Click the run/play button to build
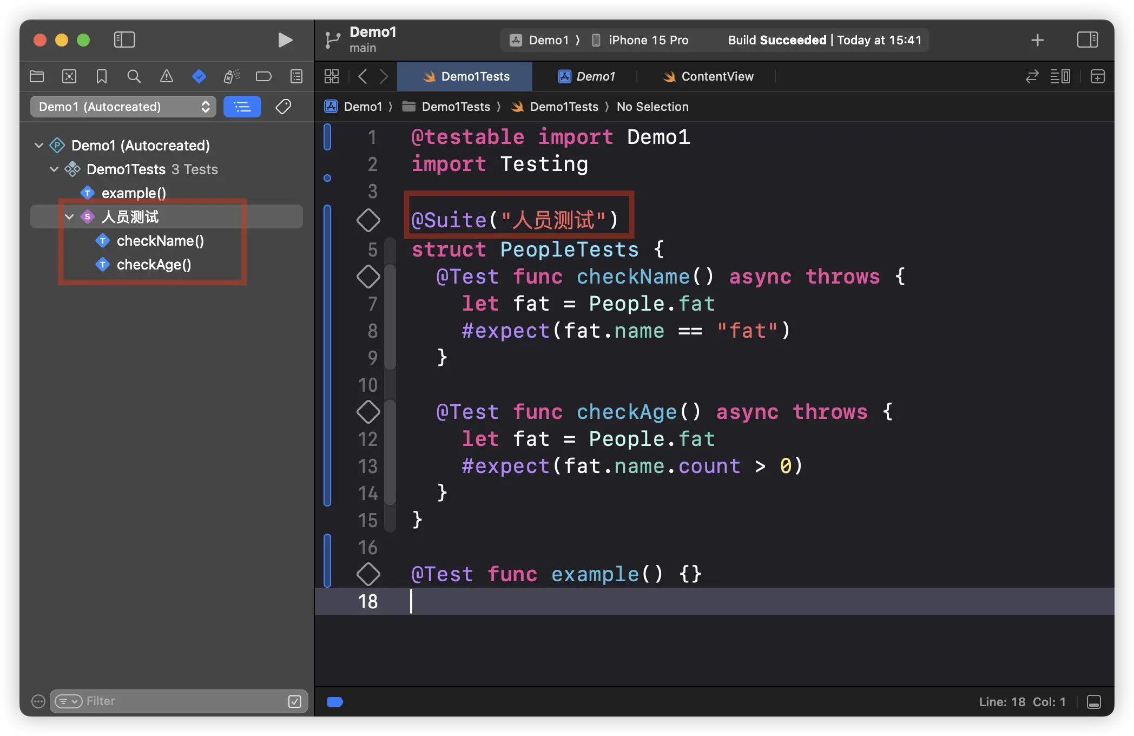This screenshot has height=736, width=1134. 283,39
